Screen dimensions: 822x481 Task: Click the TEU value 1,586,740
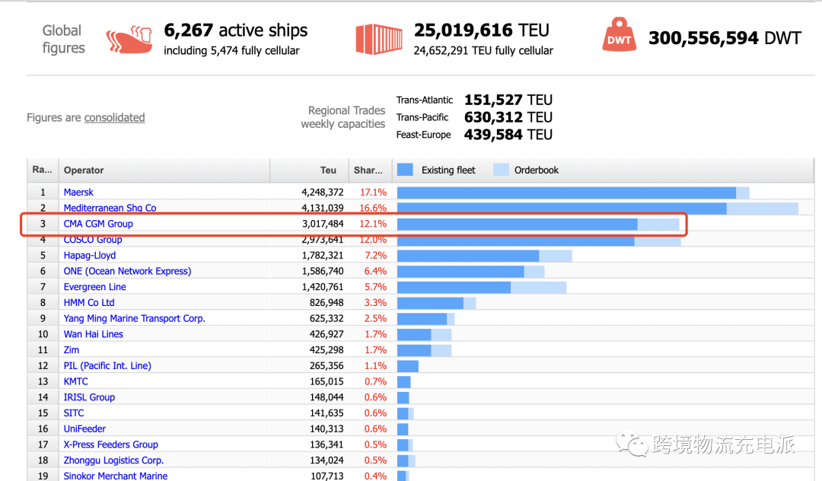(x=323, y=271)
